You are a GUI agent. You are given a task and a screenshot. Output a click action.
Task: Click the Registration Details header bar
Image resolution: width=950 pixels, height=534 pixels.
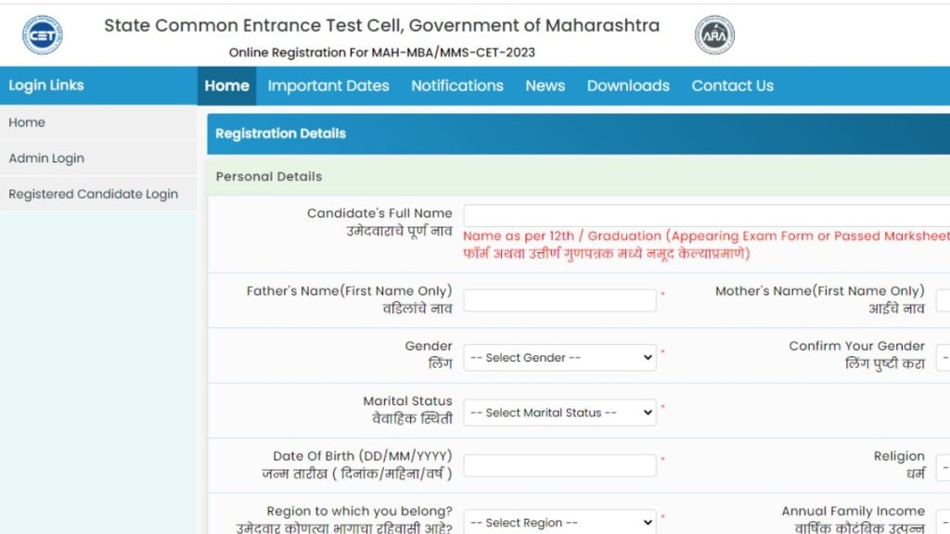click(x=280, y=133)
